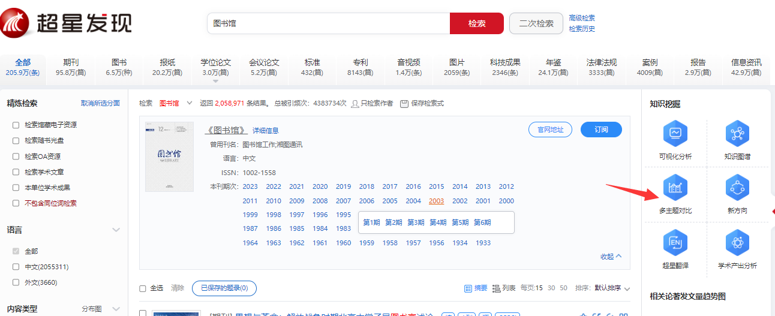The width and height of the screenshot is (775, 316).
Task: Tick the 全选 select-all checkbox
Action: tap(143, 288)
